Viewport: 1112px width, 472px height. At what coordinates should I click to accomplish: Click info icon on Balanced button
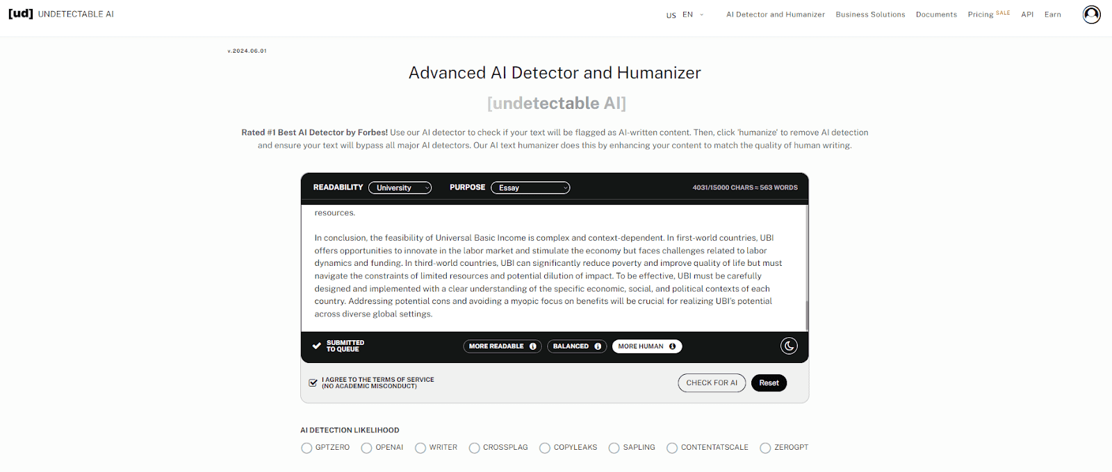pyautogui.click(x=598, y=346)
